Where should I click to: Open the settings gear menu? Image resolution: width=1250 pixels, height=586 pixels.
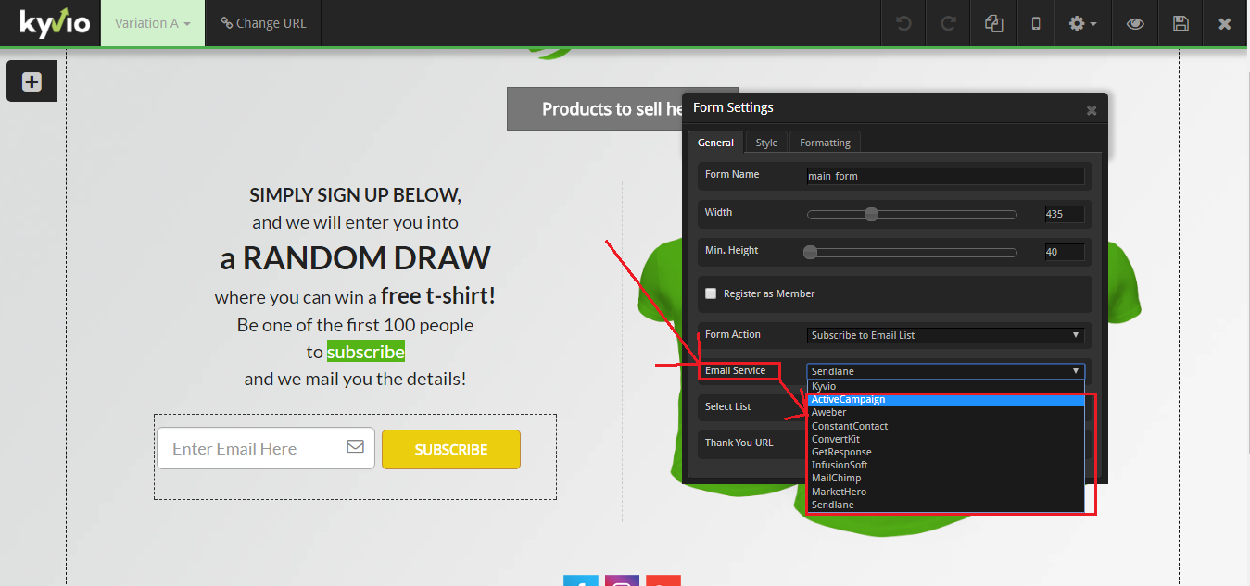tap(1082, 23)
